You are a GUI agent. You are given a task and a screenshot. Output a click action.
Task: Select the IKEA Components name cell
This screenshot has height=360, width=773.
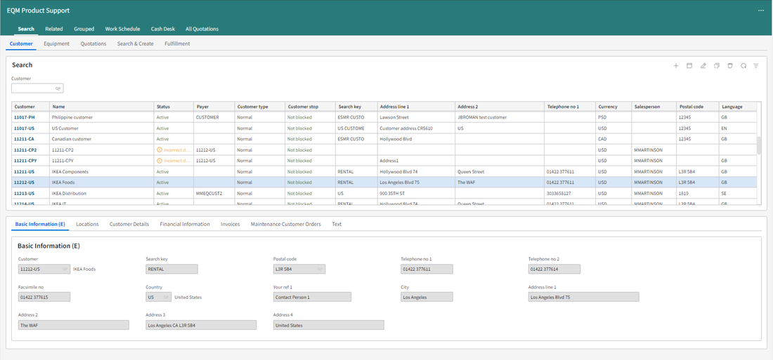(102, 171)
